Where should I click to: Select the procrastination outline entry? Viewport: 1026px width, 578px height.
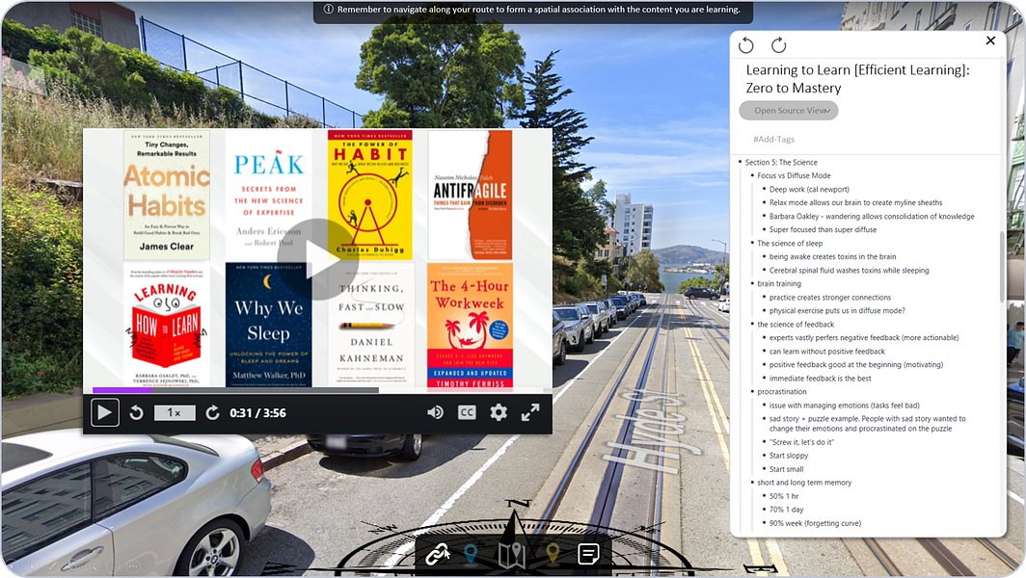click(781, 391)
